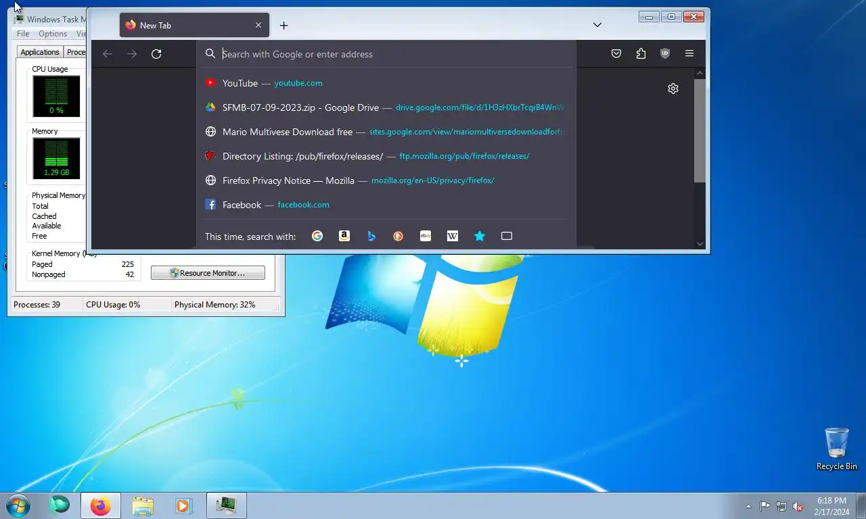Open network status tray icon
This screenshot has height=519, width=866.
(781, 506)
